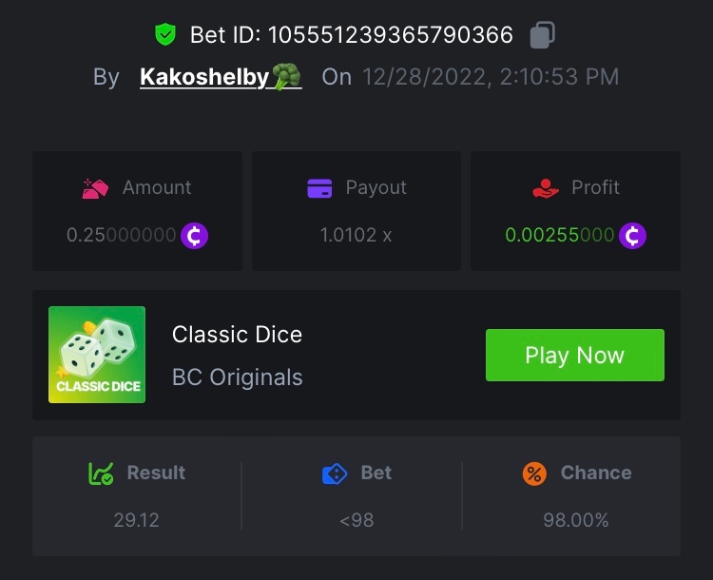
Task: Click the green Result chart icon
Action: [x=101, y=474]
